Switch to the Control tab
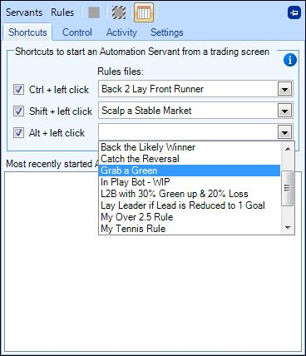306x356 pixels. [77, 32]
